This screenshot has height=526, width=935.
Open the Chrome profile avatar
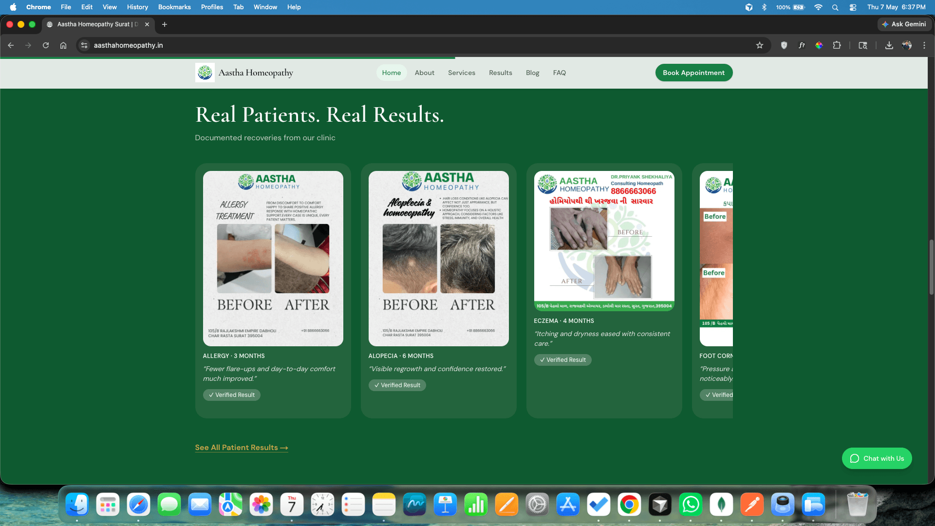907,45
